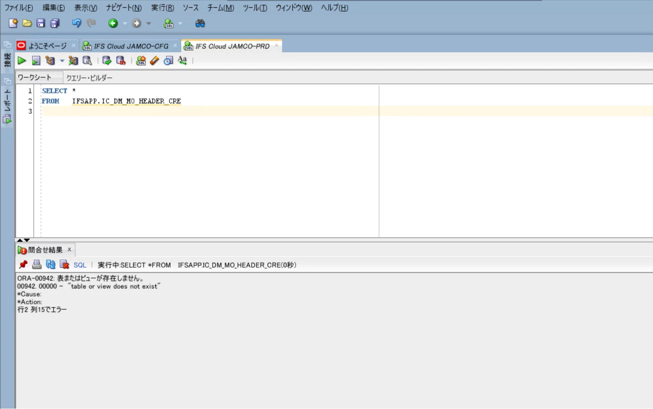Run the statement with the green play icon
Viewport: 653px width, 409px height.
22,60
